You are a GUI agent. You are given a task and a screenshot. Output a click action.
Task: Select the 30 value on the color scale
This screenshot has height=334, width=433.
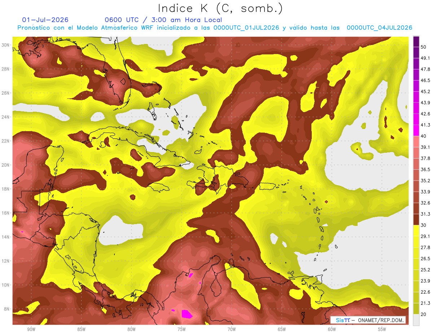coord(424,225)
